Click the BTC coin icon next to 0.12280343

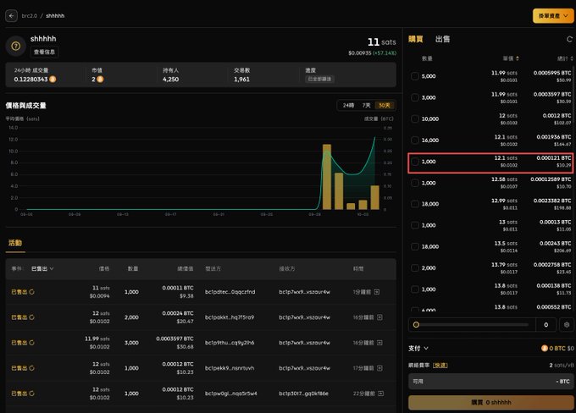coord(53,80)
